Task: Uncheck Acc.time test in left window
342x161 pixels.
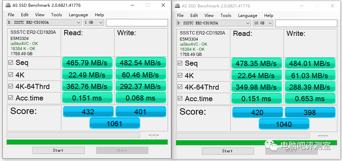Action: click(x=10, y=98)
